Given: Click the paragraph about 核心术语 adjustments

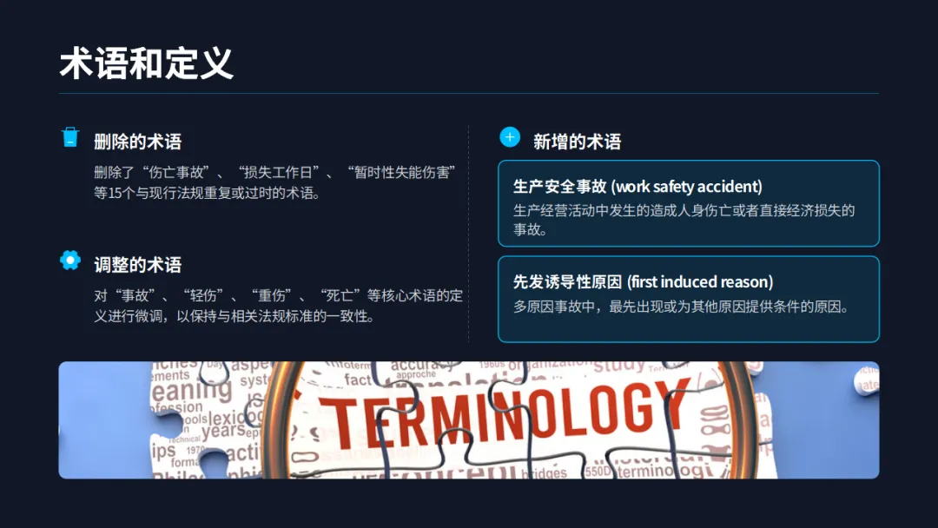Looking at the screenshot, I should click(x=278, y=306).
